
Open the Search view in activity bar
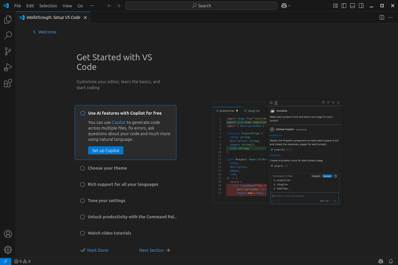pyautogui.click(x=8, y=35)
